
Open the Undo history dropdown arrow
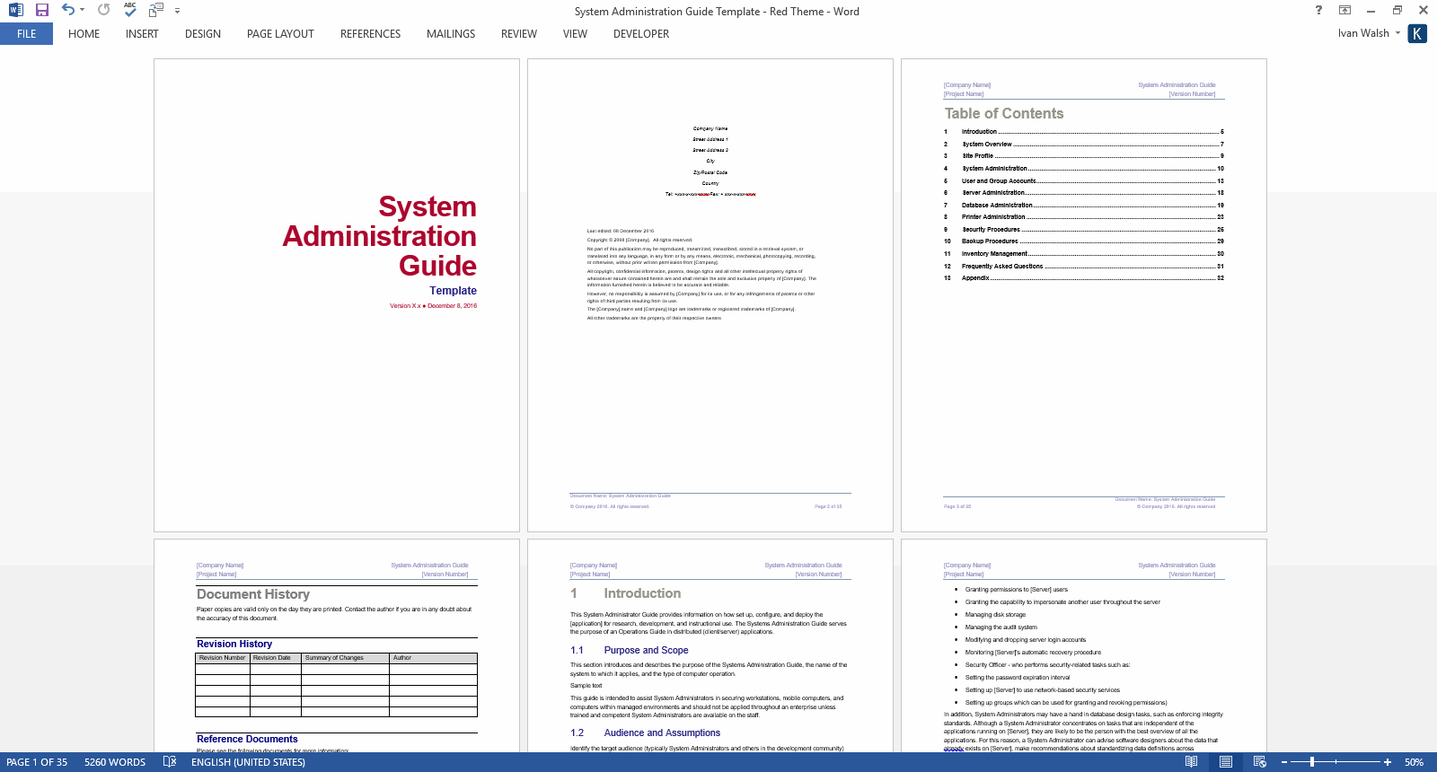pyautogui.click(x=82, y=11)
